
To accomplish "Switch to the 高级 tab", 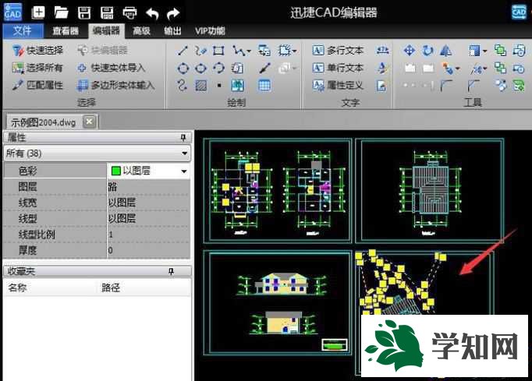I will click(x=141, y=31).
